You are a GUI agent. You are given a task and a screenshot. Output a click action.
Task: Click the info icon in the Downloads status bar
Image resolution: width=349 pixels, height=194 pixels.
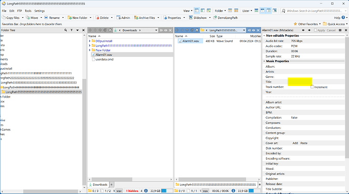click(146, 190)
